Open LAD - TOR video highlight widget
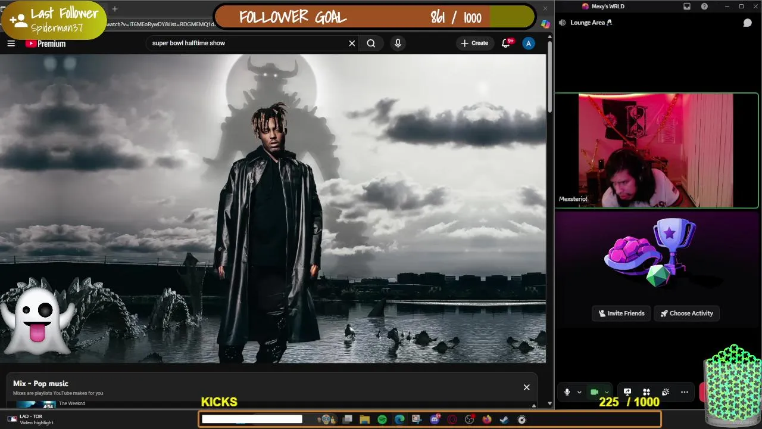The width and height of the screenshot is (762, 429). point(31,419)
